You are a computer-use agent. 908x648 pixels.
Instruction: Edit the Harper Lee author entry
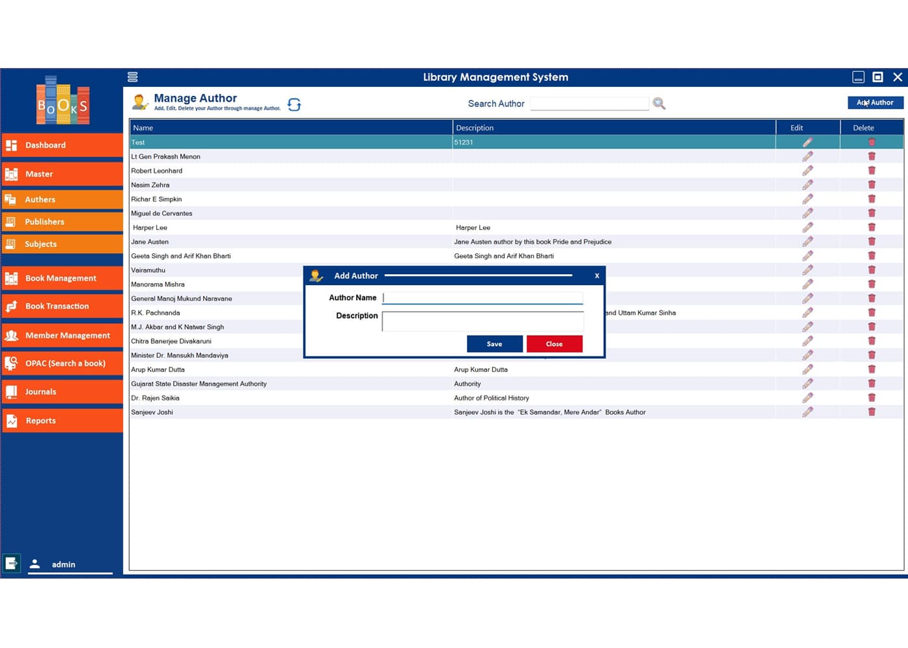807,227
